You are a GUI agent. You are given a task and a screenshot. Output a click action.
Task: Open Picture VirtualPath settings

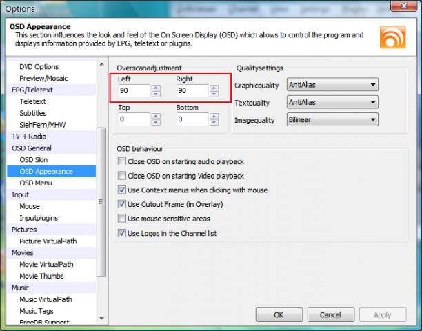48,241
